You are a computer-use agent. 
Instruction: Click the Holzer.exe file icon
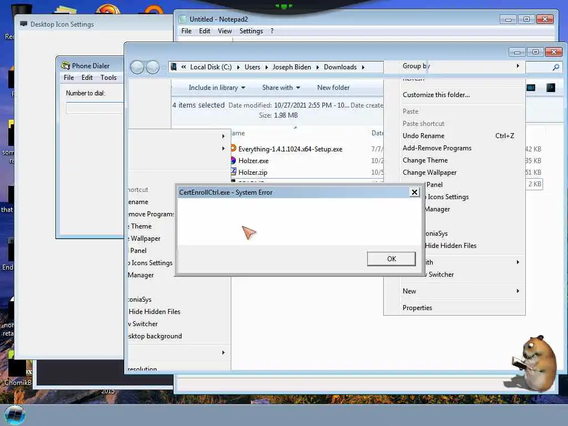point(234,160)
